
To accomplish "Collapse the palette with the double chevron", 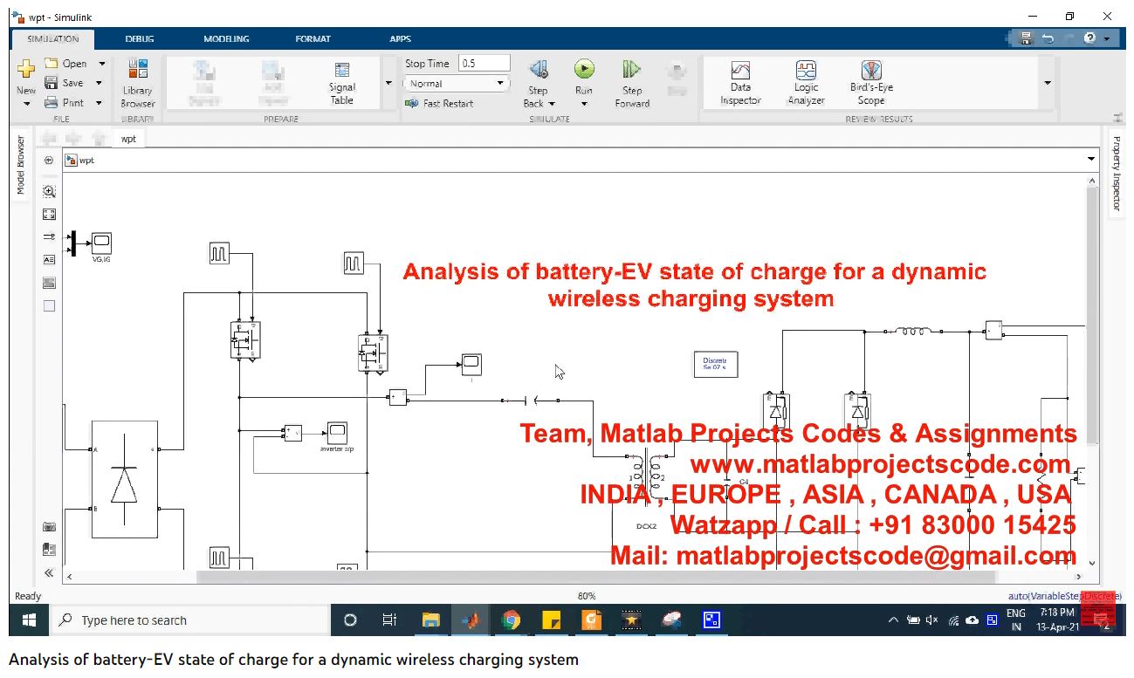I will click(49, 573).
